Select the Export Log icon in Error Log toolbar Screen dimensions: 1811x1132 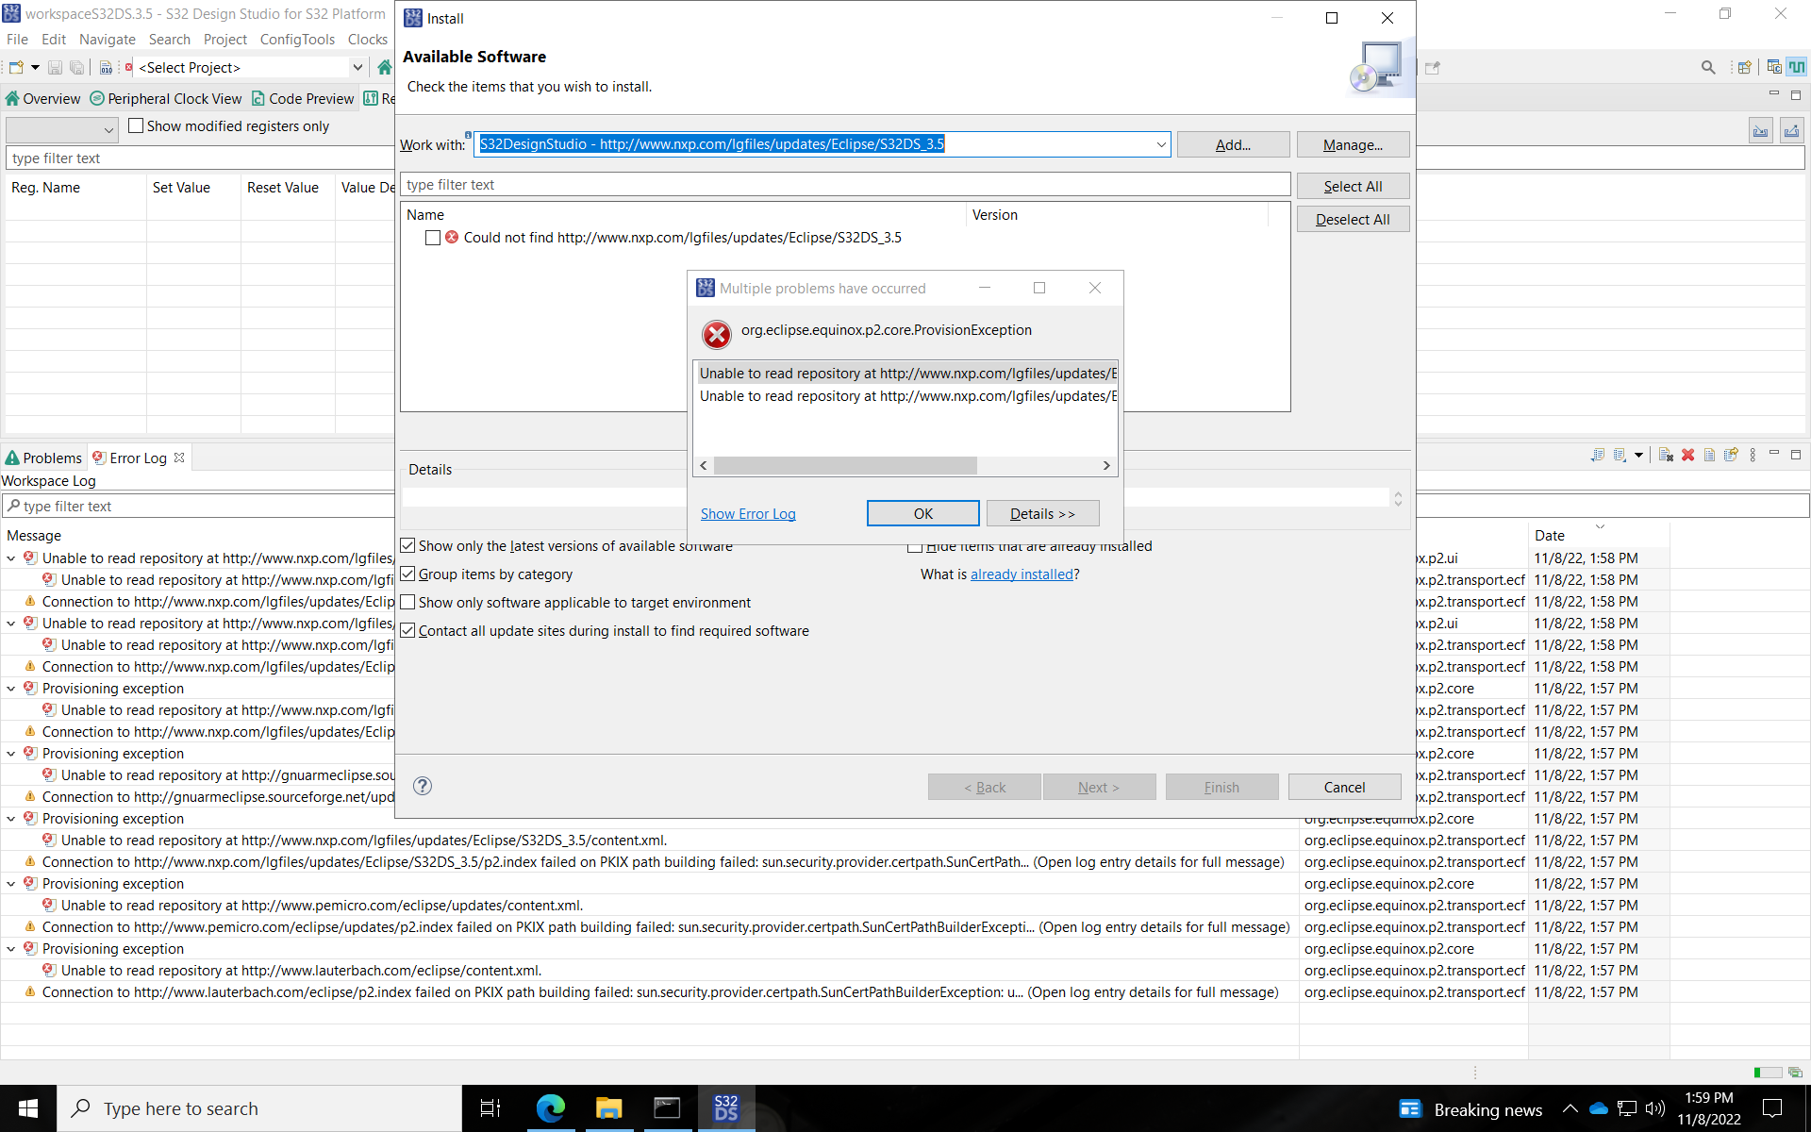(1598, 455)
